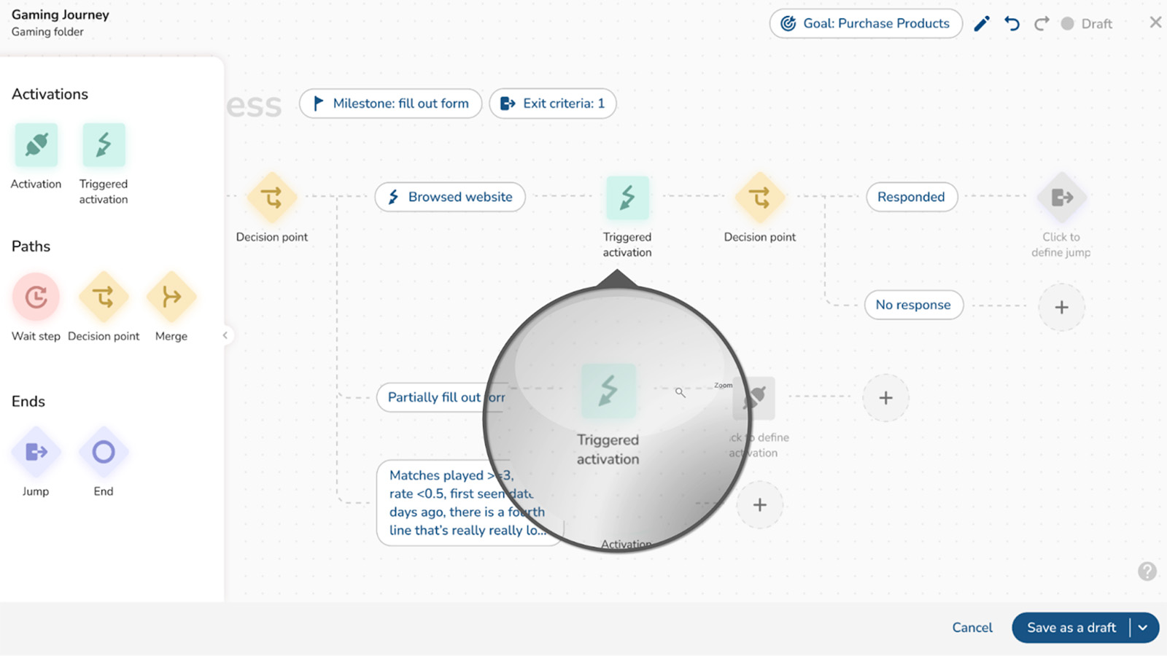
Task: Select the Wait step icon under Paths
Action: [x=35, y=297]
